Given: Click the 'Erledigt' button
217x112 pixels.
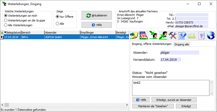Looking at the screenshot, I should (186, 106).
